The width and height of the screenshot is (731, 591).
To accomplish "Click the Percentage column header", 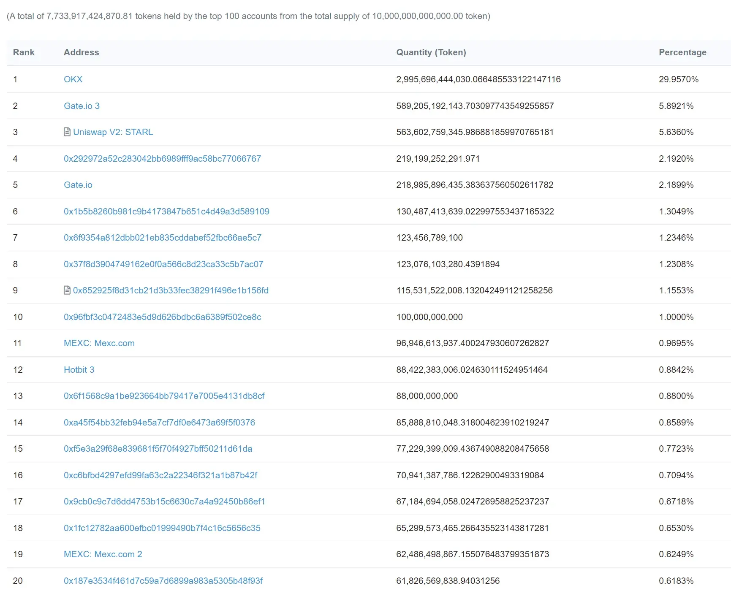I will coord(682,52).
